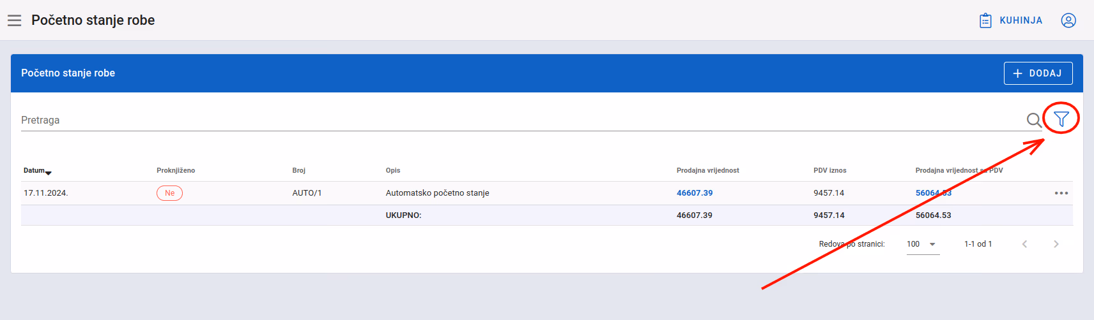Image resolution: width=1094 pixels, height=320 pixels.
Task: Select date cell 17.11.2024.
Action: coord(46,193)
